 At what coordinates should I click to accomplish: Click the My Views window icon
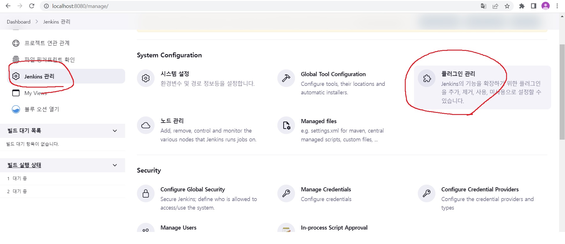16,93
